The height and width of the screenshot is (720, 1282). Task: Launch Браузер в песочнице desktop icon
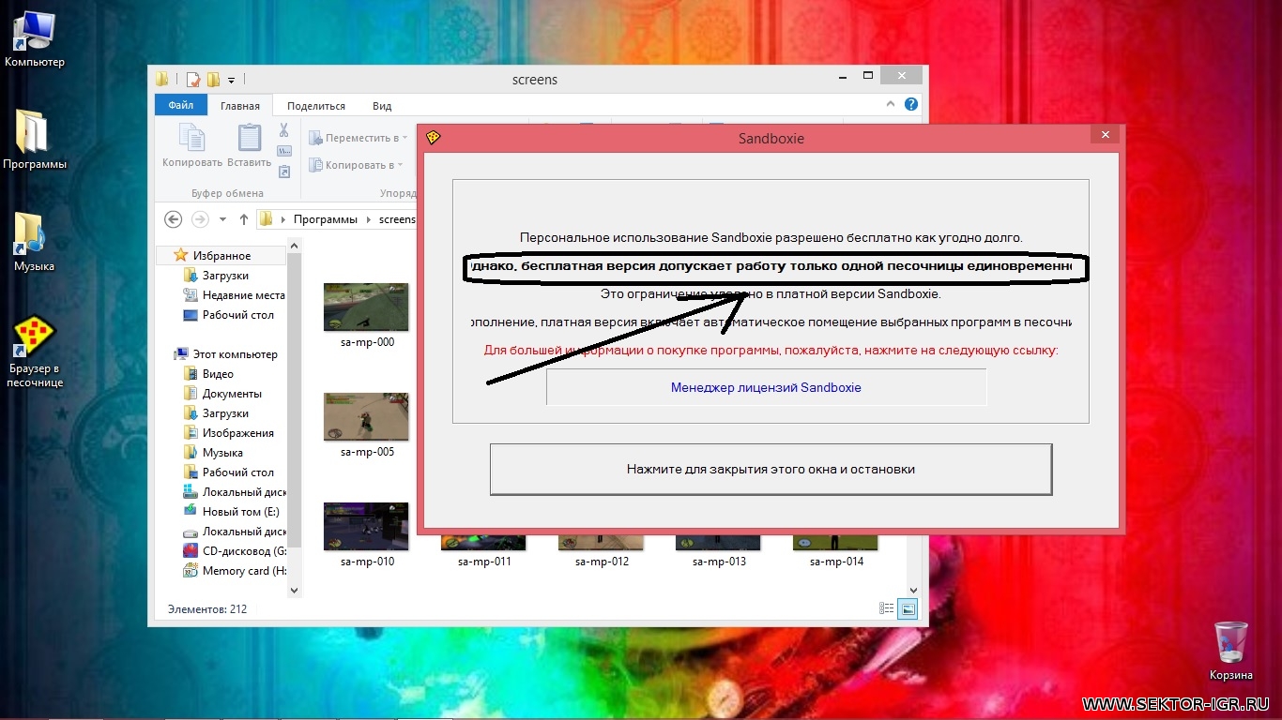tap(35, 352)
